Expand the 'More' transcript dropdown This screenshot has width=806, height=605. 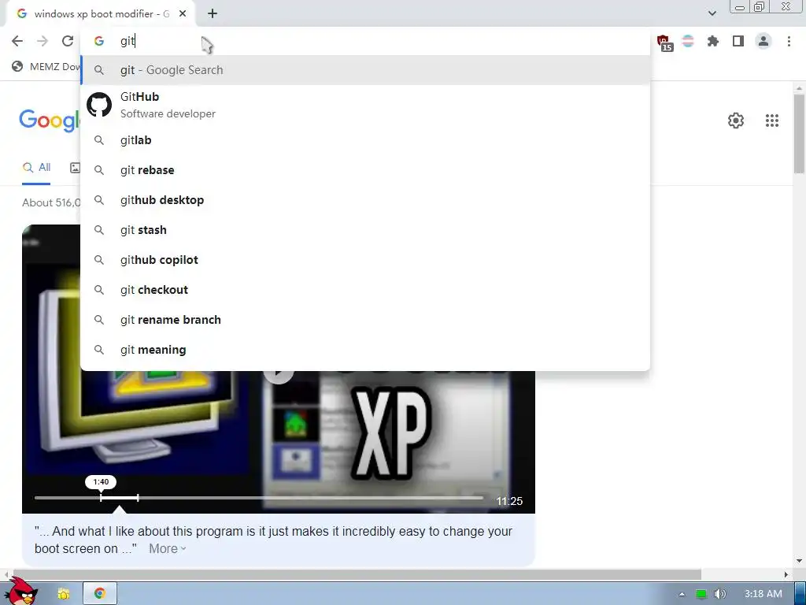pos(168,549)
